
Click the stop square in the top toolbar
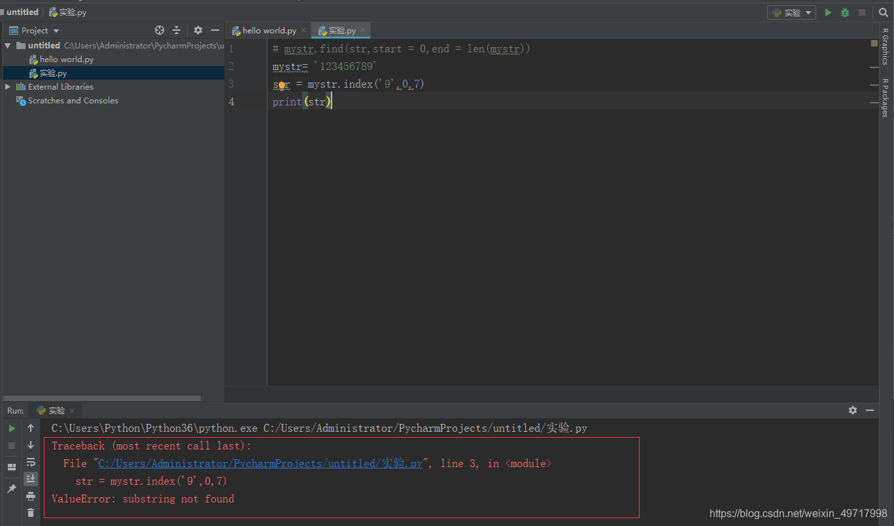click(862, 12)
